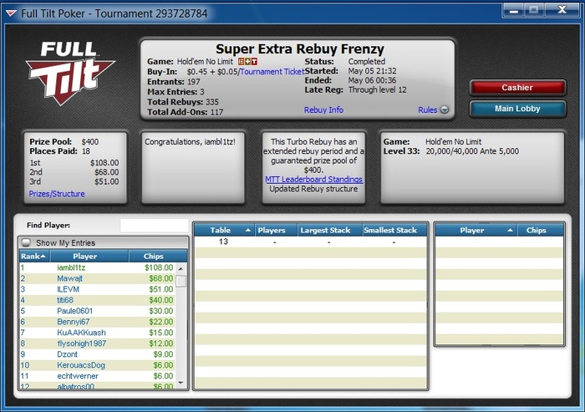Viewport: 585px width, 412px height.
Task: Click the Updated Rebuy structure text
Action: (313, 189)
